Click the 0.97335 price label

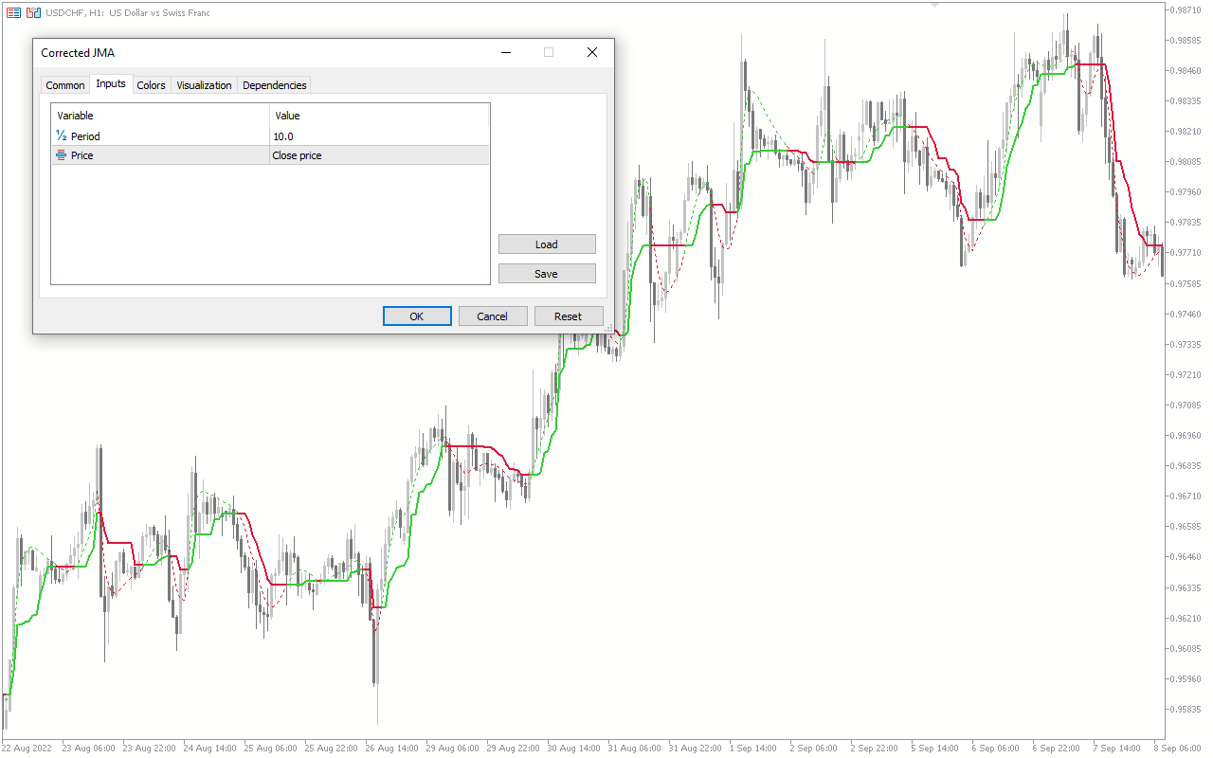pos(1186,344)
